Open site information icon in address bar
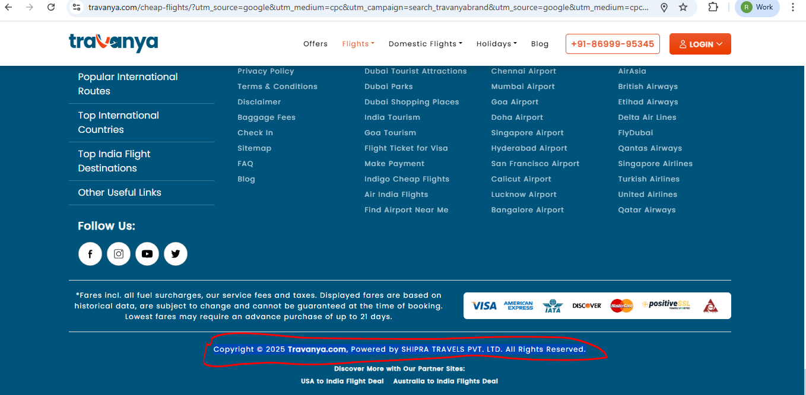806x395 pixels. coord(76,7)
